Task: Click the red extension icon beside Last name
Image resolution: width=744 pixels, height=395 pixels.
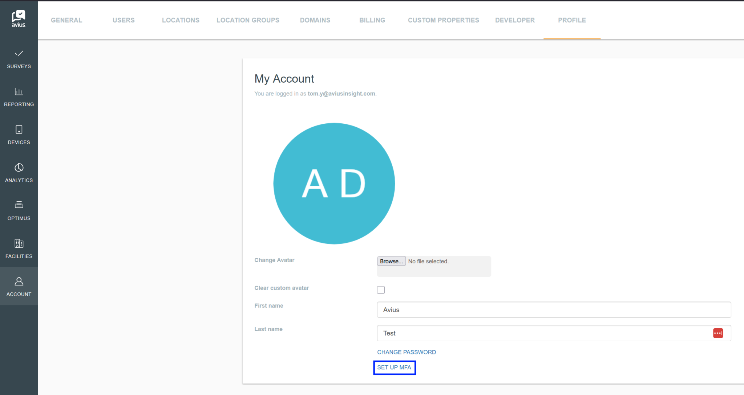Action: pyautogui.click(x=718, y=333)
